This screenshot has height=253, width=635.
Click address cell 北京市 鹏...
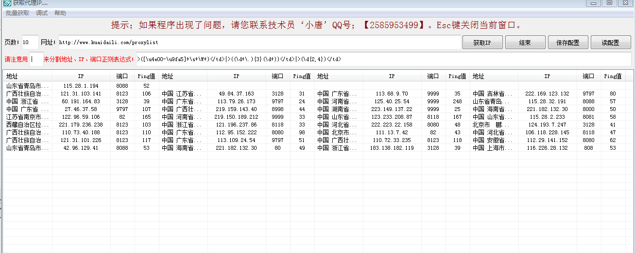(494, 125)
